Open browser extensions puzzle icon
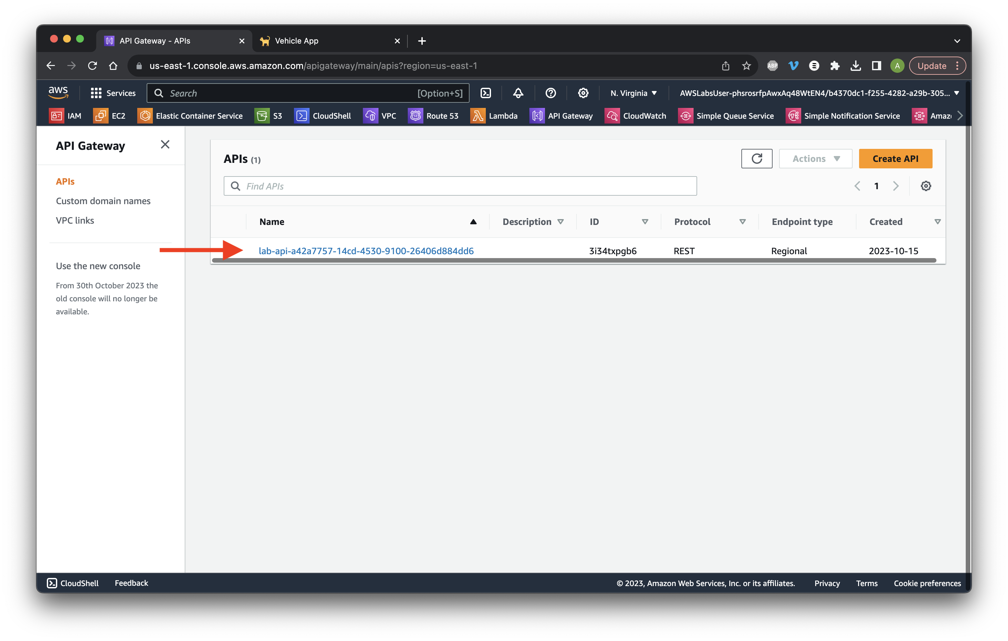The image size is (1008, 641). pyautogui.click(x=835, y=66)
